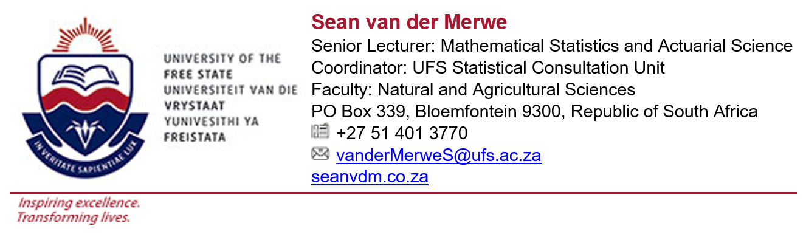Click the Senior Lecturer title line
Viewport: 806px width, 234px height.
tap(552, 46)
